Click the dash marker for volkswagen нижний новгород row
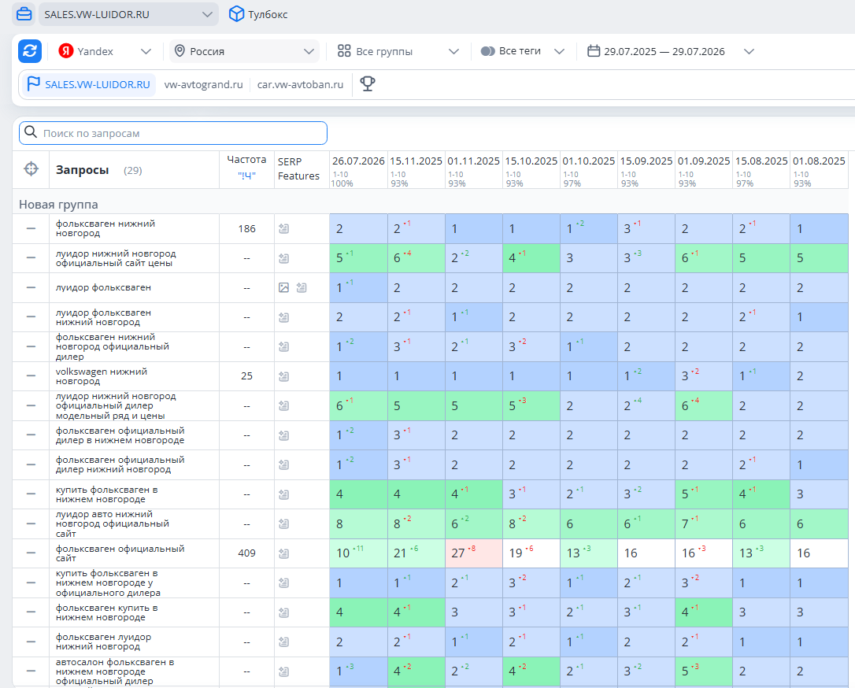 (x=31, y=376)
